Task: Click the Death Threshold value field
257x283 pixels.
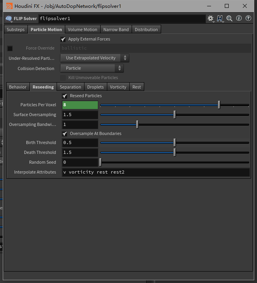Action: pos(80,152)
